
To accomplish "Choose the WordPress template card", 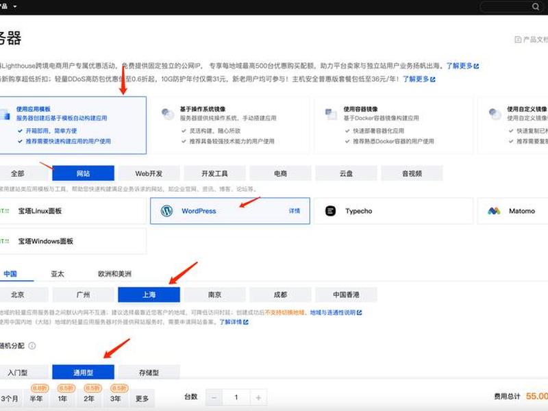I will tap(230, 211).
